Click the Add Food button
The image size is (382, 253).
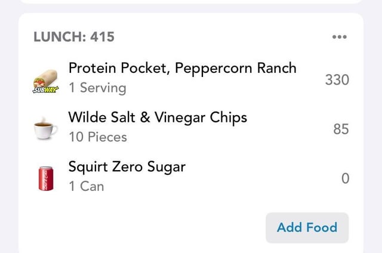coord(307,227)
